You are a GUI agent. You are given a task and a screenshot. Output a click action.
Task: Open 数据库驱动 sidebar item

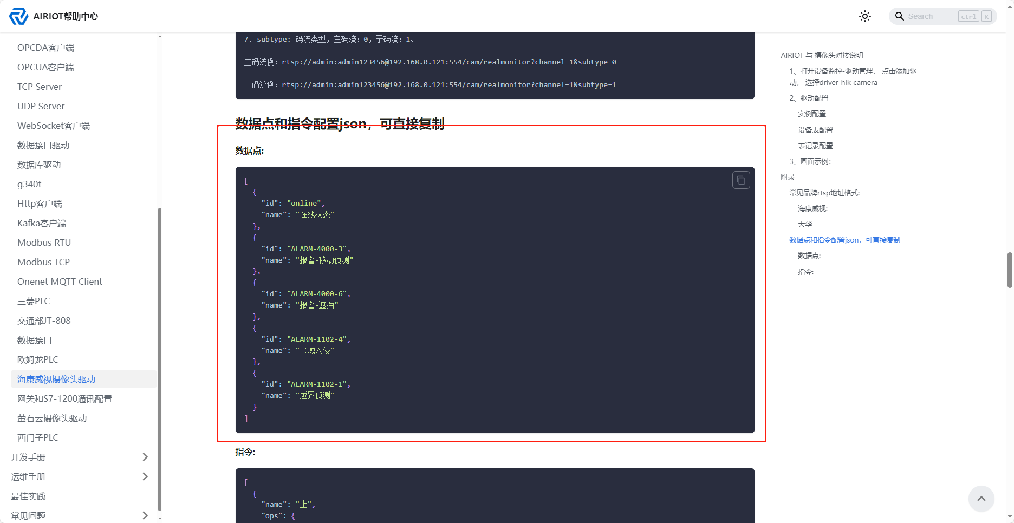pyautogui.click(x=39, y=165)
